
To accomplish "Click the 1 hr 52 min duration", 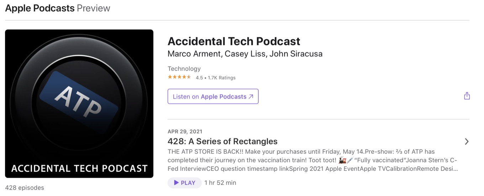I will point(220,183).
